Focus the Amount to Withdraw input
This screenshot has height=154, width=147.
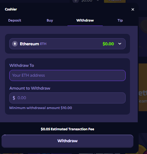[x=67, y=98]
